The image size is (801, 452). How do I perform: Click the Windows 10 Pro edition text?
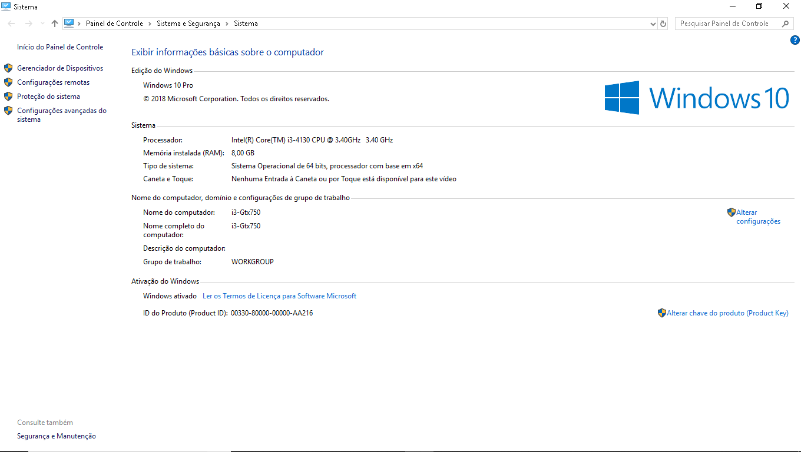(x=168, y=85)
